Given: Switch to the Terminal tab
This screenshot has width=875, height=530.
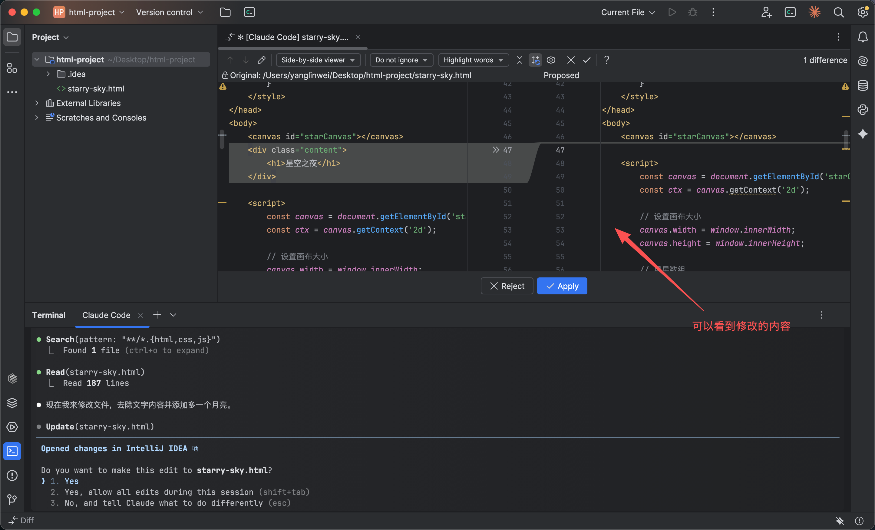Looking at the screenshot, I should 49,315.
